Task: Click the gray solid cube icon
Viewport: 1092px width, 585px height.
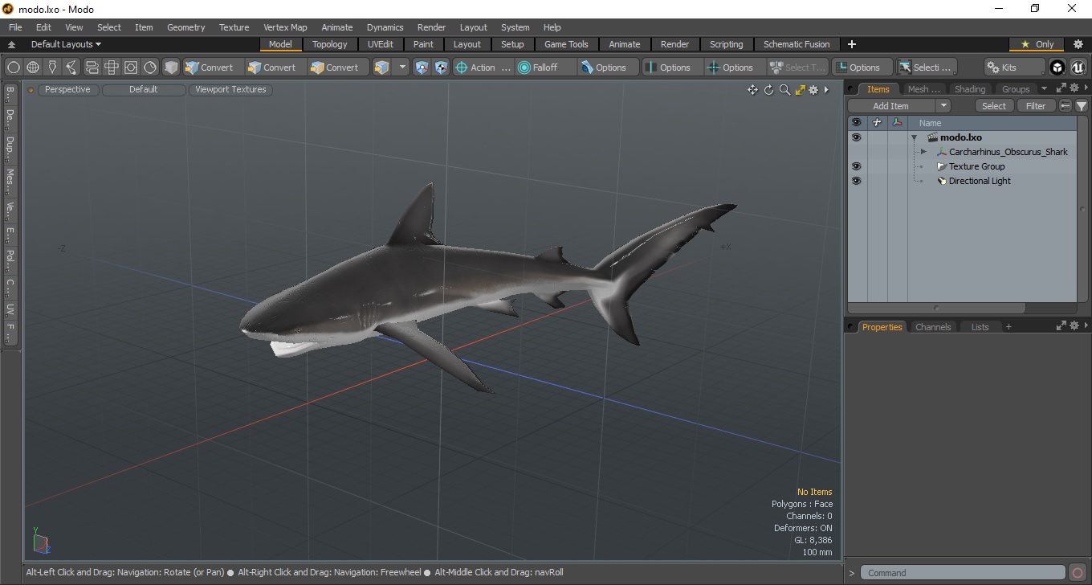Action: coord(171,67)
